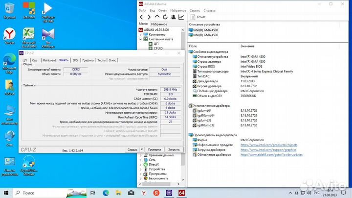Open Microsoft Excel 2010 desktop icon
This screenshot has width=352, height=198.
pyautogui.click(x=29, y=38)
